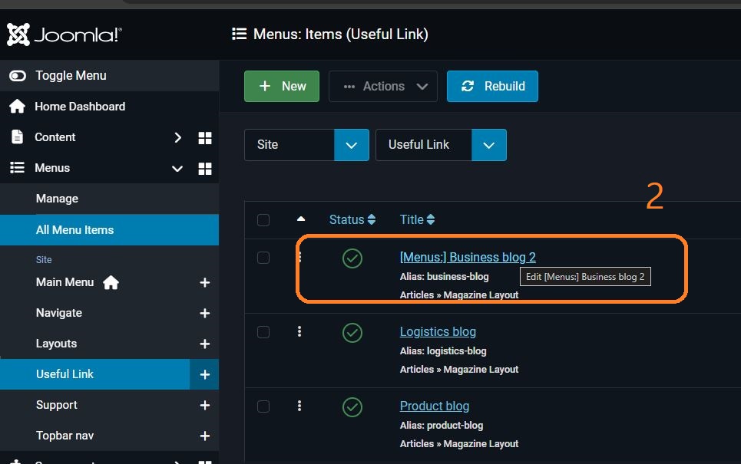Go to All Menu Items
The height and width of the screenshot is (464, 741).
pyautogui.click(x=74, y=230)
